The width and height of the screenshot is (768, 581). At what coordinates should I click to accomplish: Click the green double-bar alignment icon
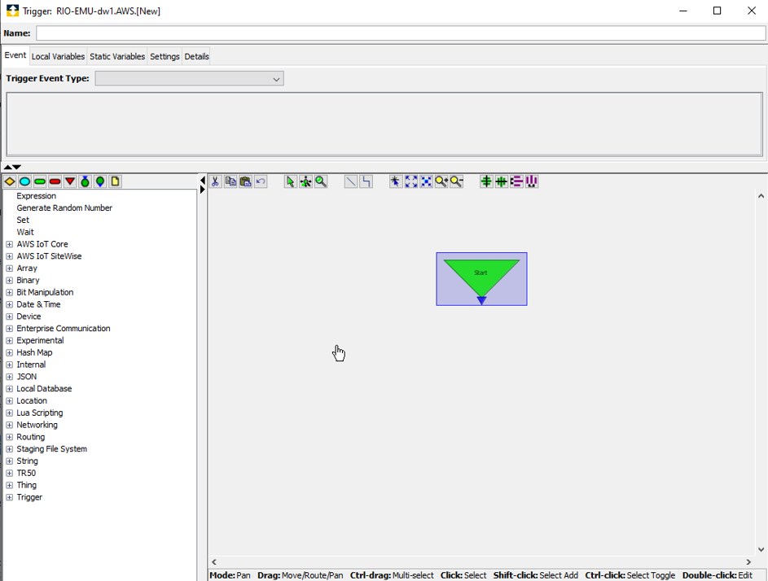coord(501,181)
